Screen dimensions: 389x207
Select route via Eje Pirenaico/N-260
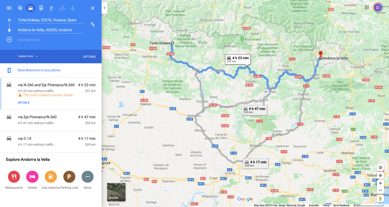pos(51,120)
